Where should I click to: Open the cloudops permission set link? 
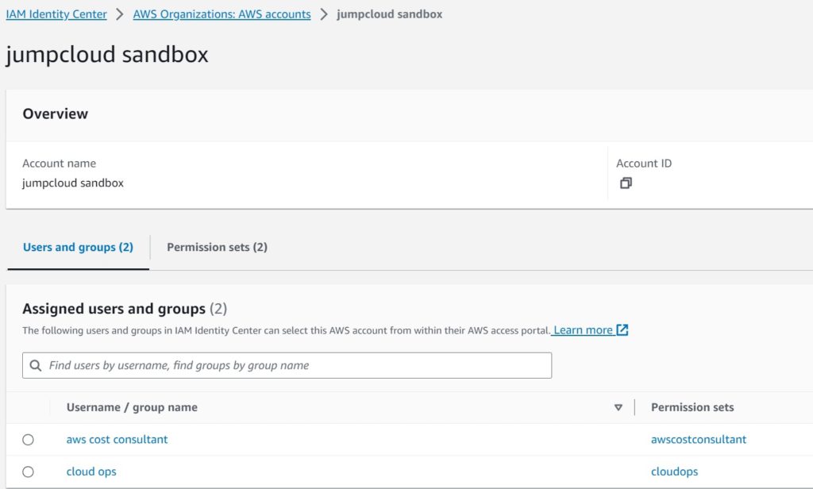pyautogui.click(x=675, y=472)
